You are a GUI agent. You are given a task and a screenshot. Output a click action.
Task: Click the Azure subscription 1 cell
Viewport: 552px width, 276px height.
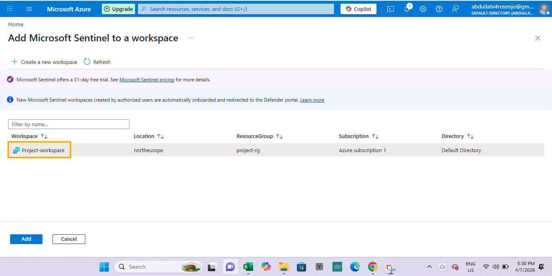(362, 150)
